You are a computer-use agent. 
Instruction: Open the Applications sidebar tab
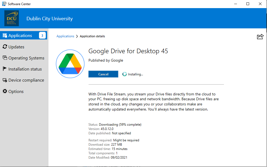pos(24,35)
